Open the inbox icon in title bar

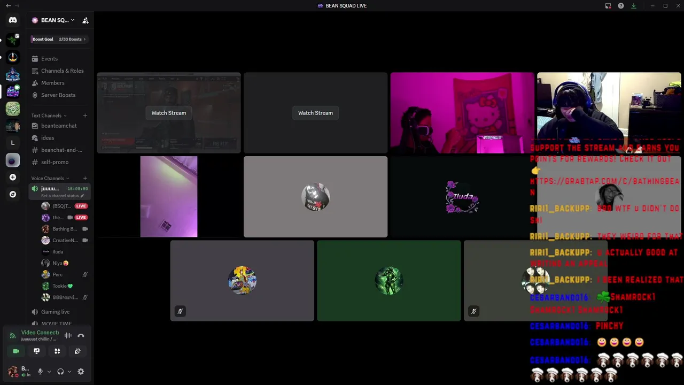click(608, 5)
